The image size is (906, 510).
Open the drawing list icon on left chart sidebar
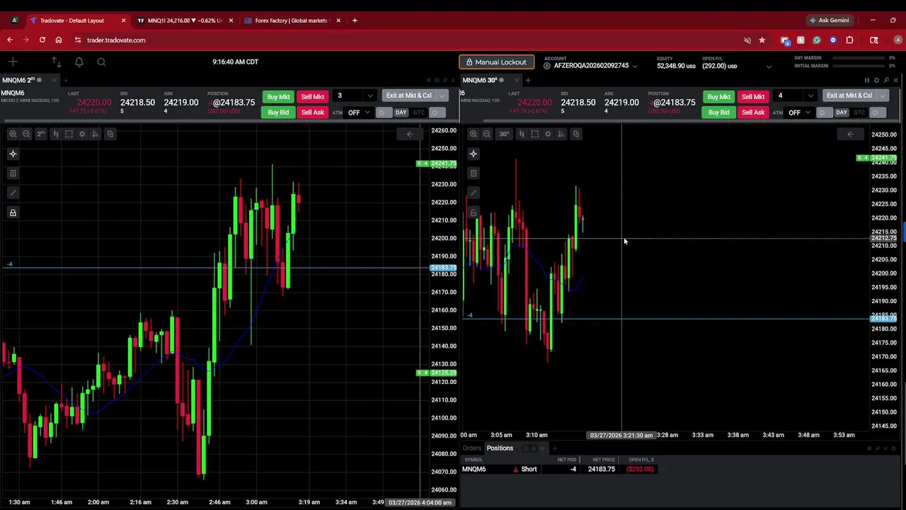pos(13,174)
